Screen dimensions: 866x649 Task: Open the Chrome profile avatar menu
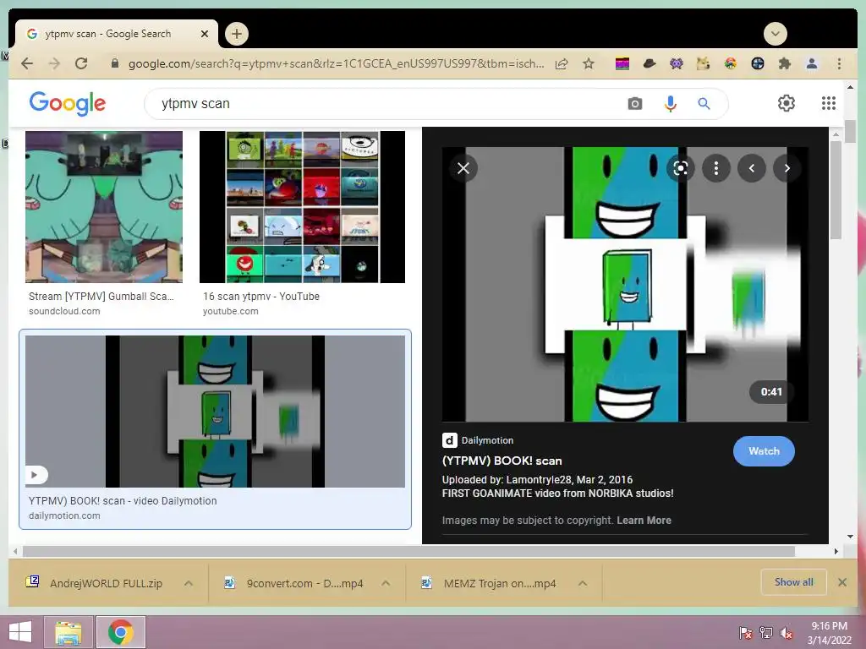(x=811, y=63)
